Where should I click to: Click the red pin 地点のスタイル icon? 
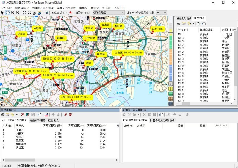(70, 13)
